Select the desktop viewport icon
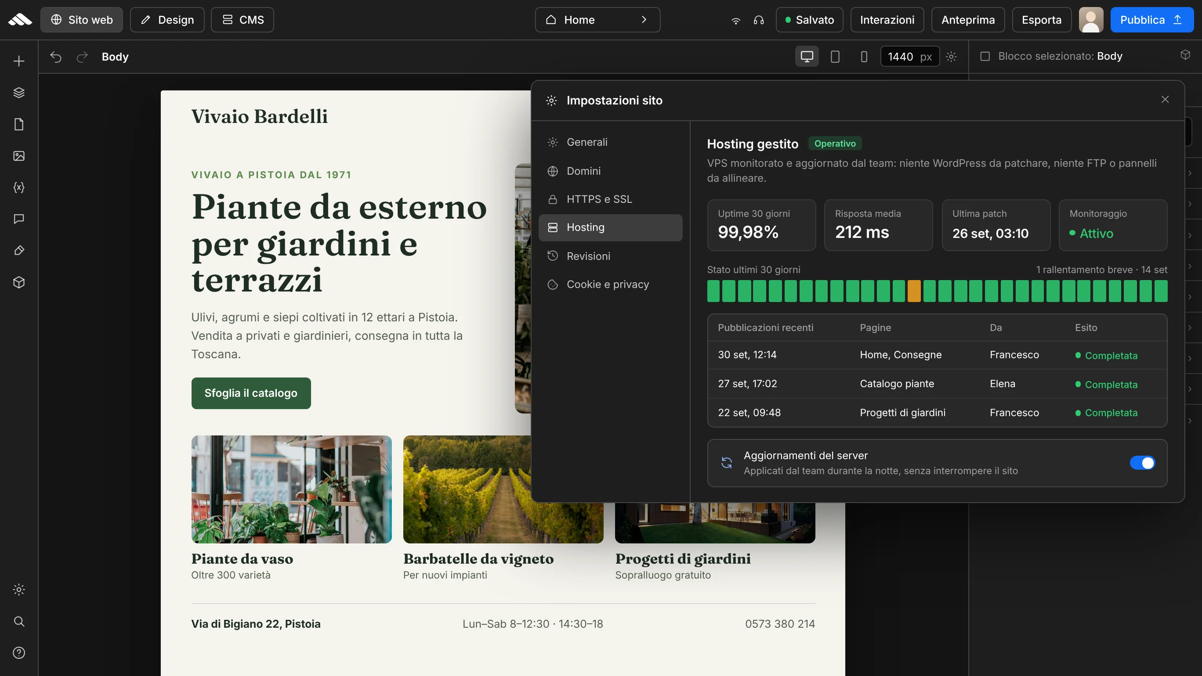 pos(807,57)
